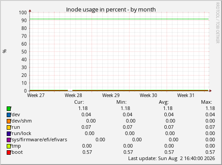222x165 pixels.
Task: Click the Min value 0.07 in the /run row
Action: 128,127
